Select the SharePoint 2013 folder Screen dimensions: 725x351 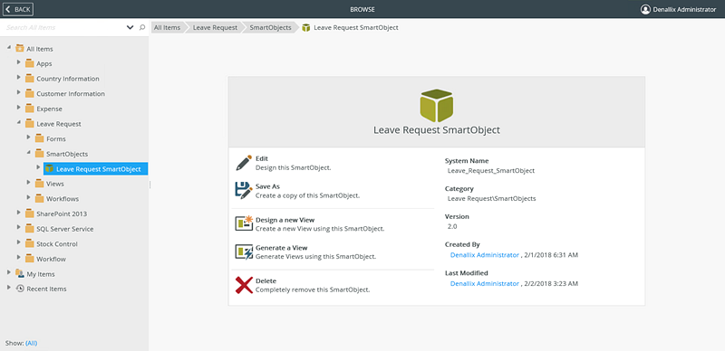pyautogui.click(x=61, y=213)
